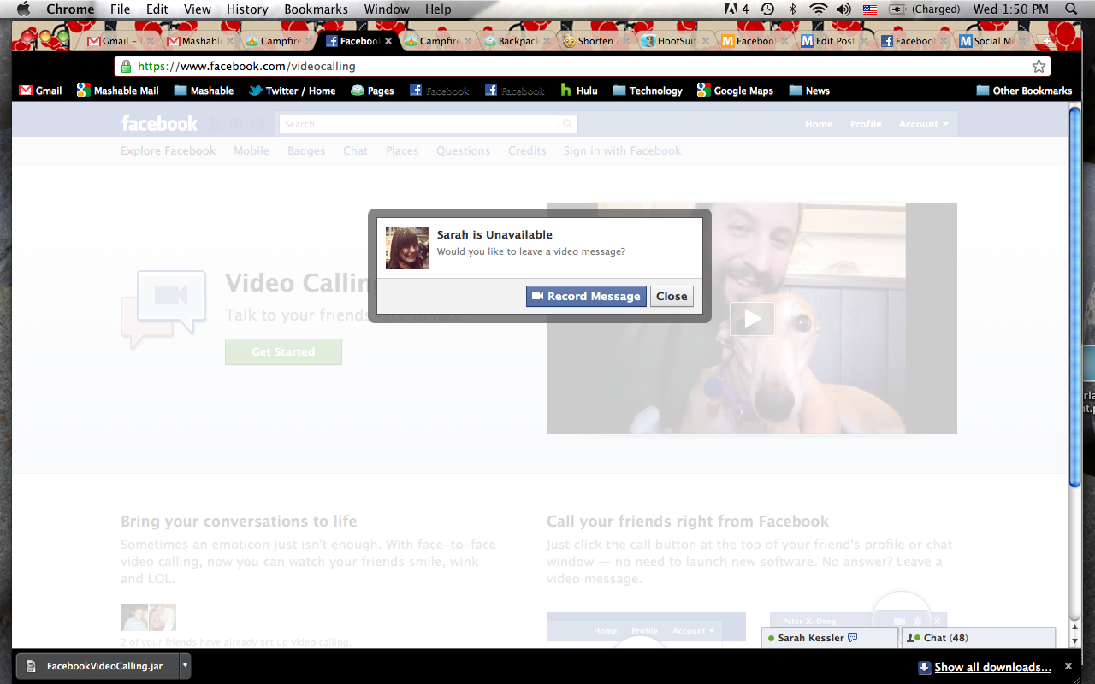Open Facebook notifications globe icon
Screen dimensions: 1095x684
(x=257, y=124)
